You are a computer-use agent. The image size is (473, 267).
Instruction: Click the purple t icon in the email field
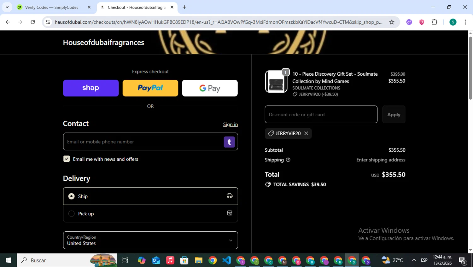[229, 142]
